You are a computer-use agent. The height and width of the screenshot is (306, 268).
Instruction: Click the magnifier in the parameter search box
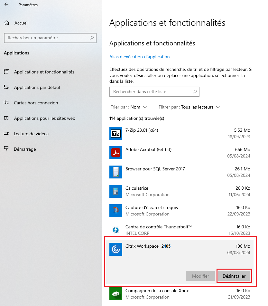point(92,38)
